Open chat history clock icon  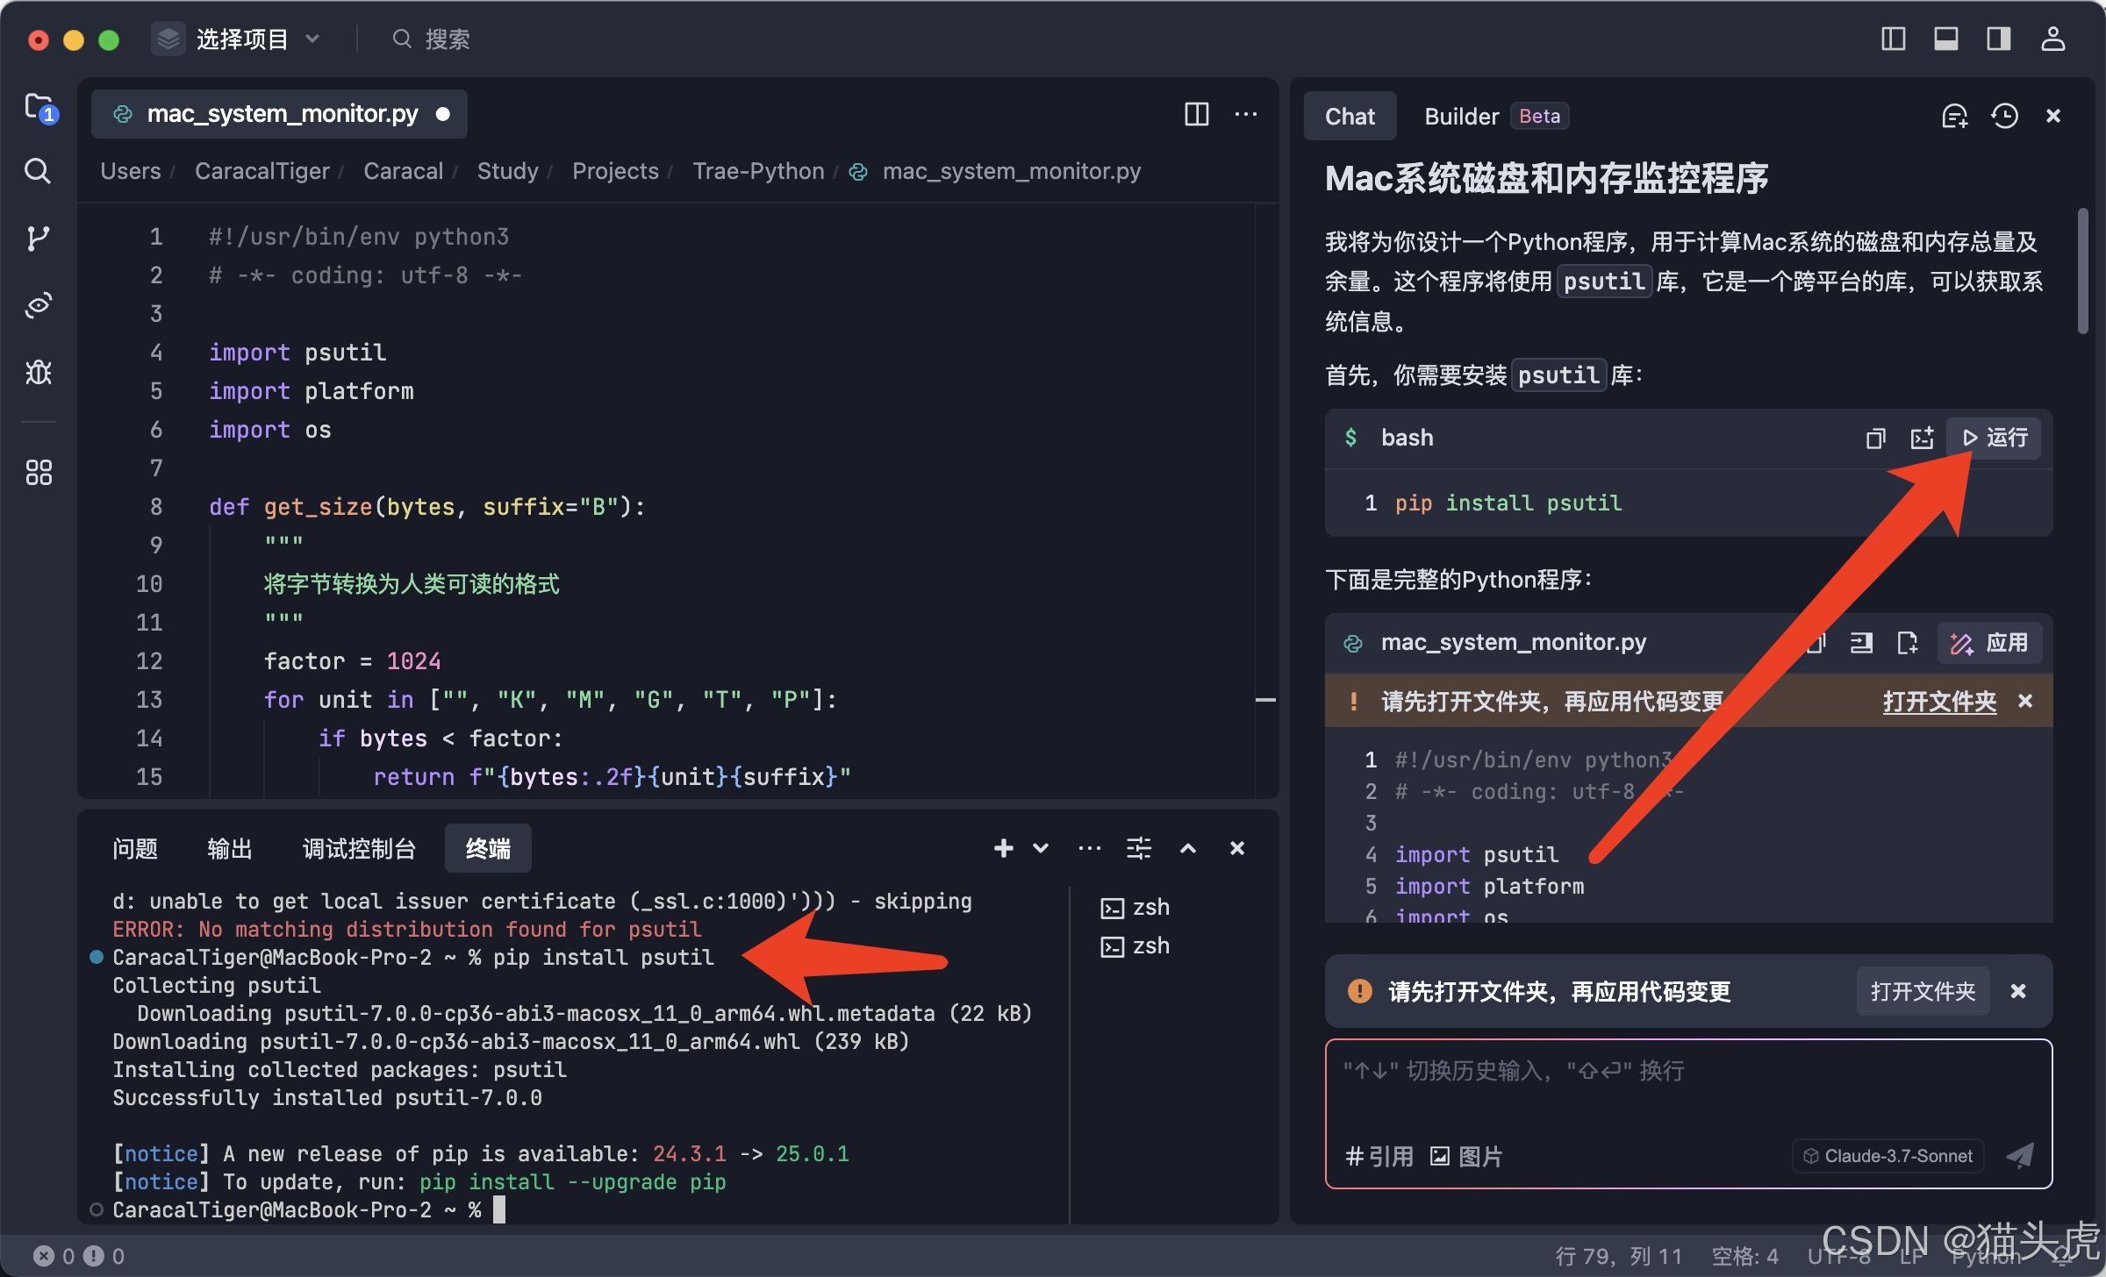click(x=2004, y=116)
